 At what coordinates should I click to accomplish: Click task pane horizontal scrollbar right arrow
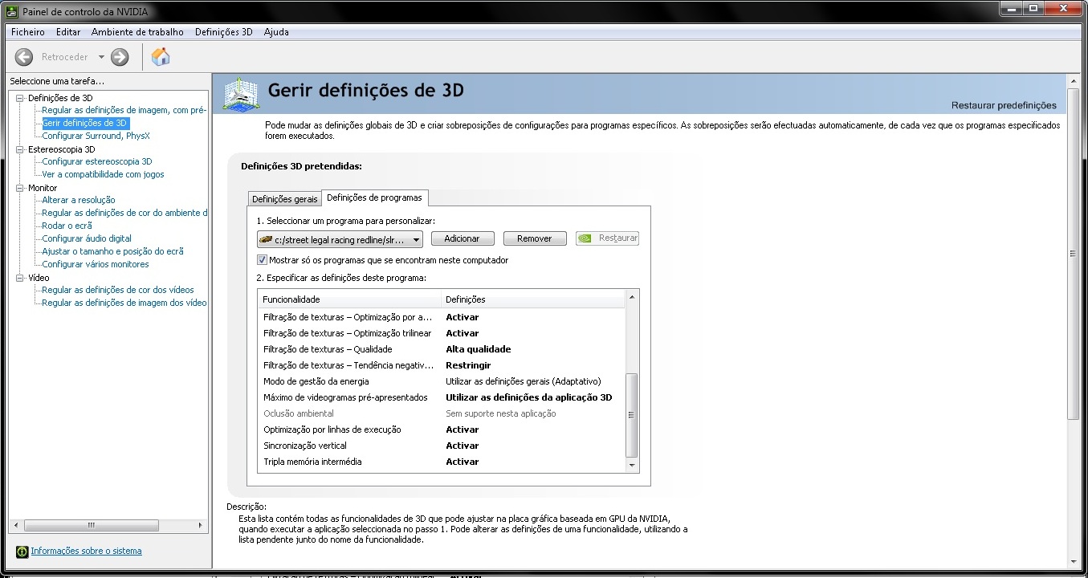tap(199, 525)
